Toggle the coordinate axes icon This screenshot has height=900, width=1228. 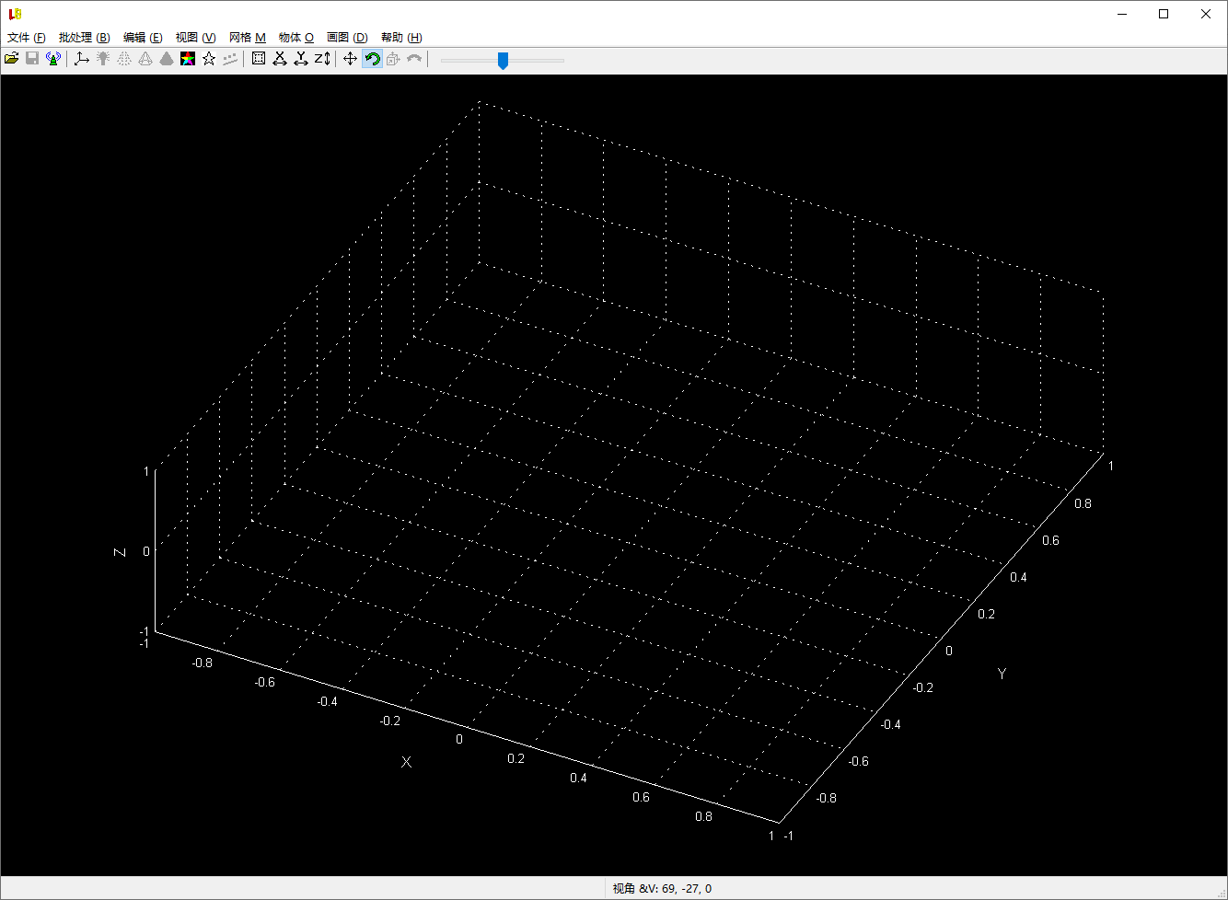(82, 59)
